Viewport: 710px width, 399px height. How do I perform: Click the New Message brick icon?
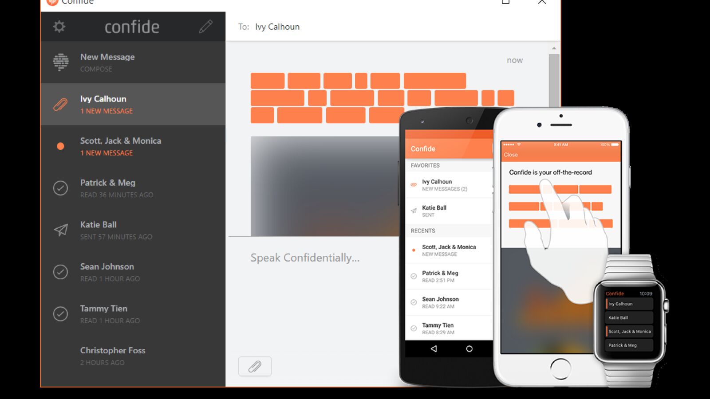click(61, 62)
